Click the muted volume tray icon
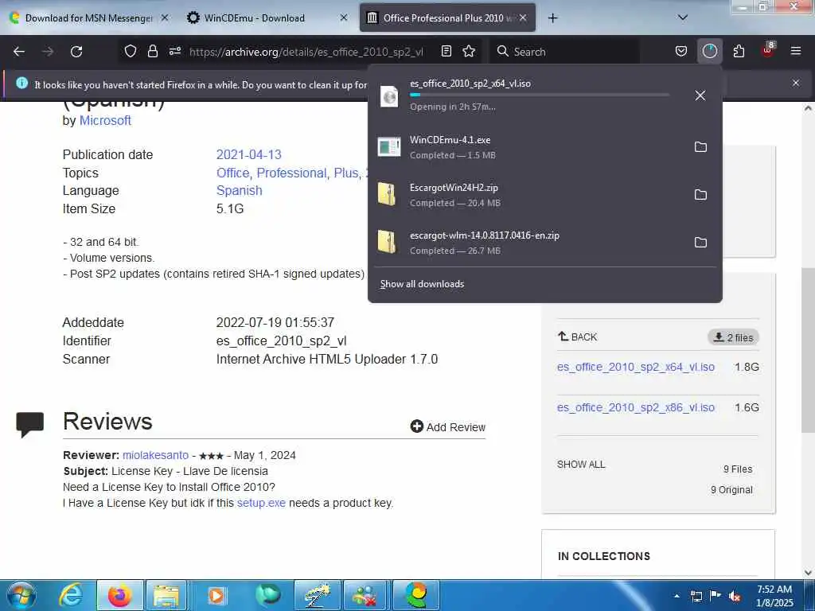 [x=735, y=597]
